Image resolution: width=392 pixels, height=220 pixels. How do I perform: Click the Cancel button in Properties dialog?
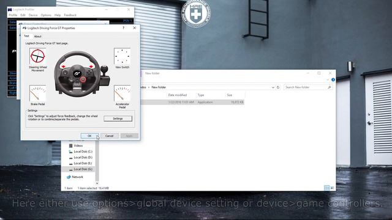click(x=109, y=136)
